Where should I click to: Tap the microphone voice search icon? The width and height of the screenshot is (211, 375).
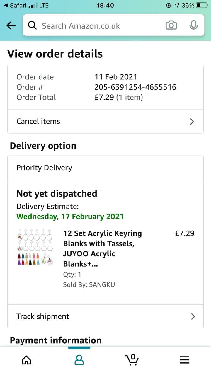[193, 26]
